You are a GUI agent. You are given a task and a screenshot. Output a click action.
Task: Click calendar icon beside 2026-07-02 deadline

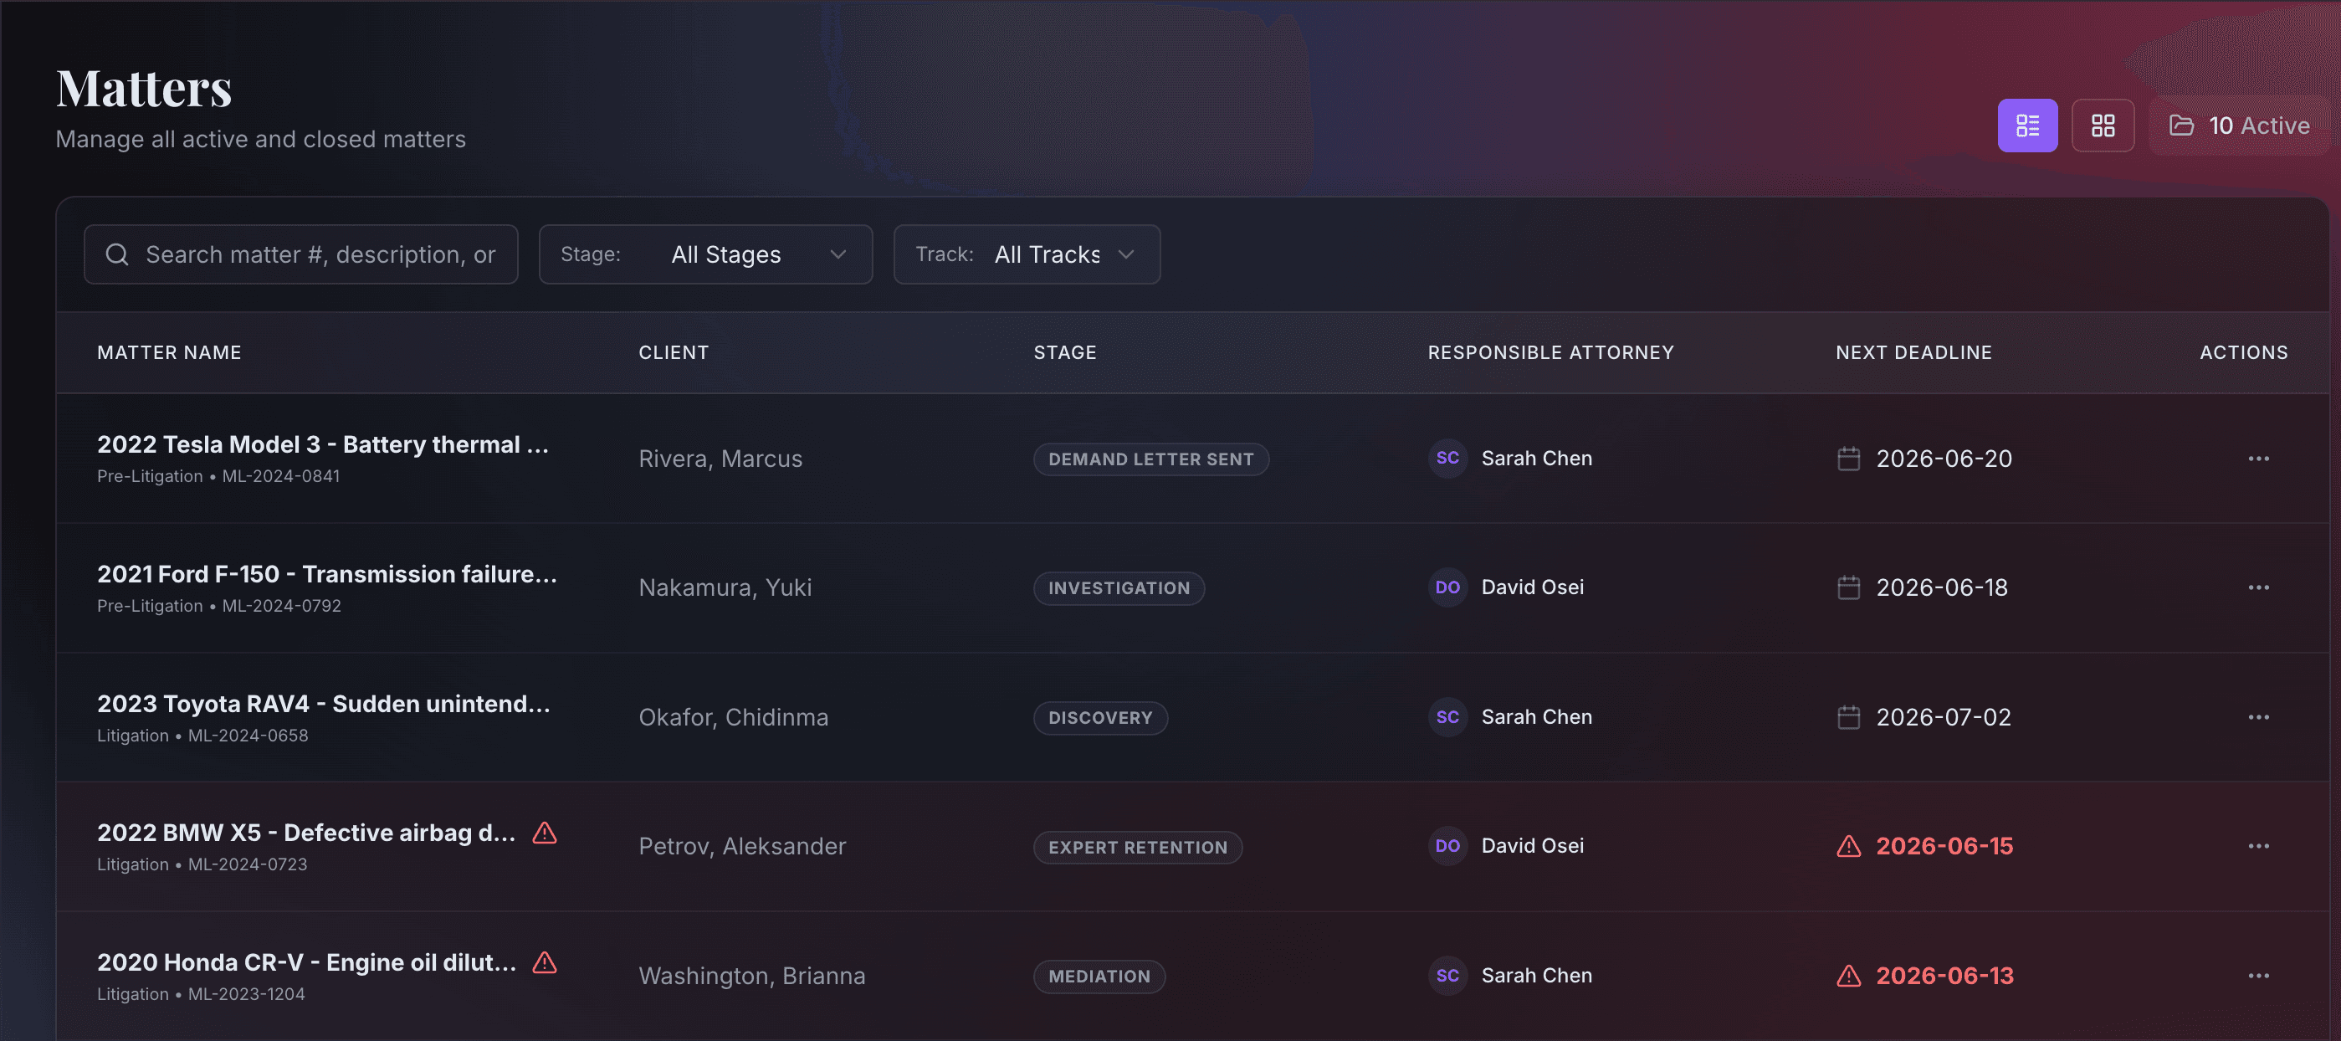click(1848, 717)
